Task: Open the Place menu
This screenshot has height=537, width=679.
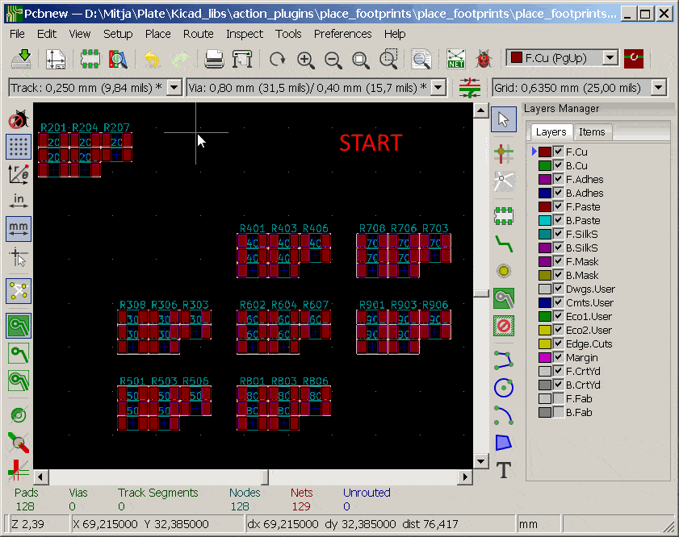Action: (158, 34)
